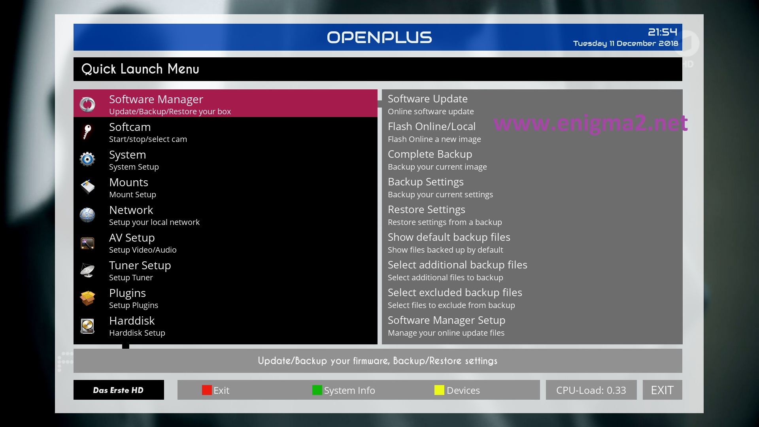
Task: Open Select excluded backup files
Action: point(532,298)
